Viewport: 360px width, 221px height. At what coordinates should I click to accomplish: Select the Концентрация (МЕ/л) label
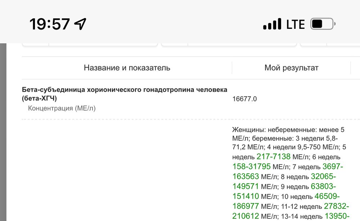point(62,107)
